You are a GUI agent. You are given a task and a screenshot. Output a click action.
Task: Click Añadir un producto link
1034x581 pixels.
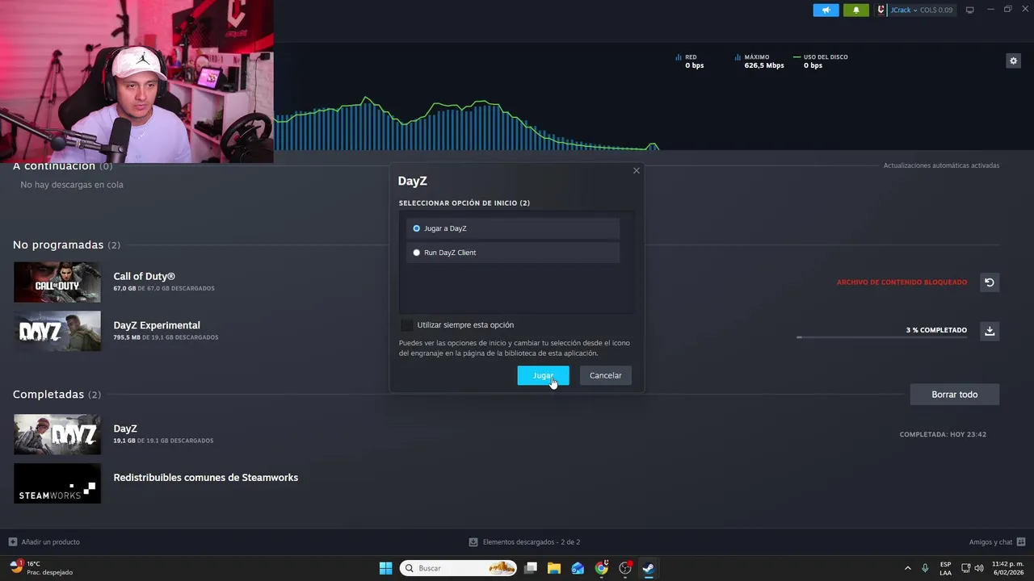(x=44, y=542)
